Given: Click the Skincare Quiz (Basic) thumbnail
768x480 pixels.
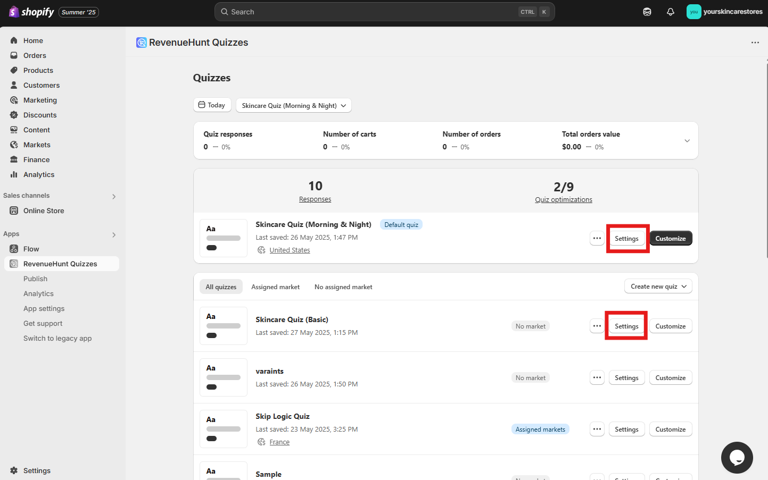Looking at the screenshot, I should pos(224,326).
